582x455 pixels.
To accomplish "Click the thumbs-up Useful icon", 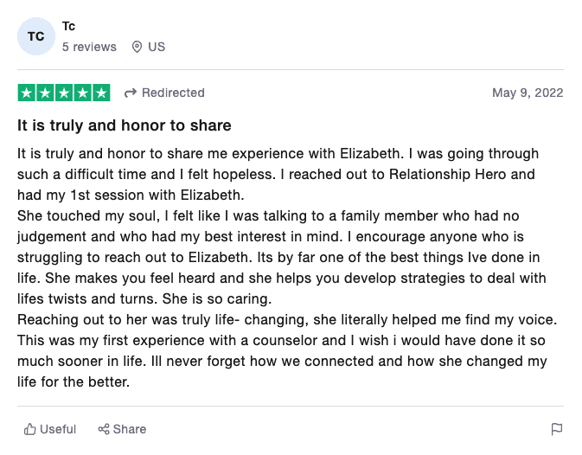I will point(30,429).
